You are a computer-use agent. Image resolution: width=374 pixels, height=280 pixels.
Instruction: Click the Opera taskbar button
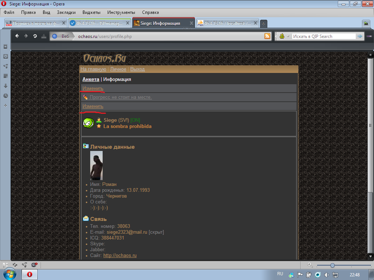30,275
